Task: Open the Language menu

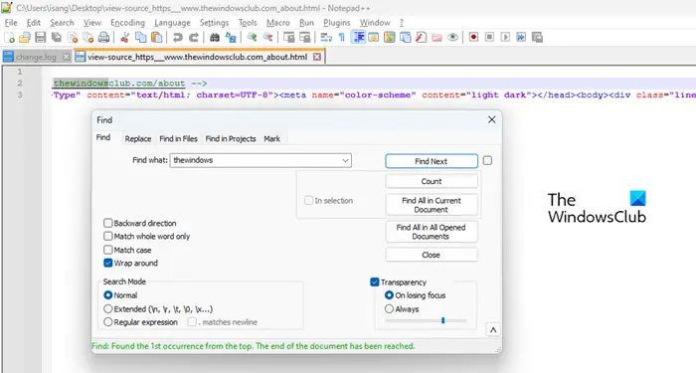Action: pyautogui.click(x=172, y=23)
